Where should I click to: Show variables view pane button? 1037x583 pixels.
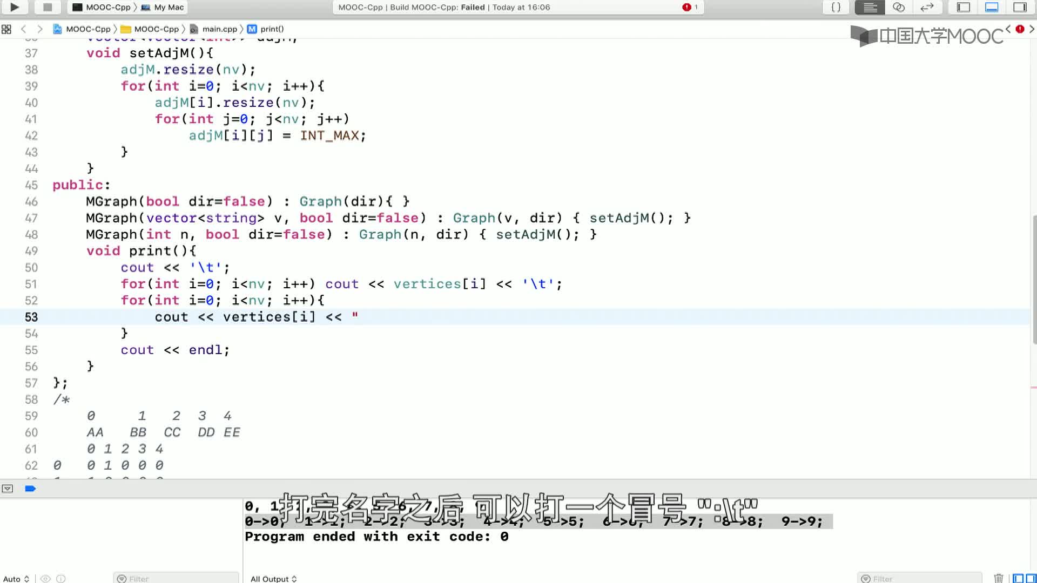pos(1018,579)
